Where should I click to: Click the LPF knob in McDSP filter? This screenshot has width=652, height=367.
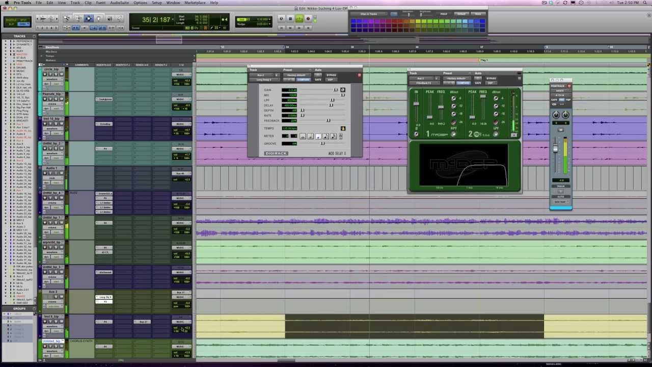[x=496, y=134]
